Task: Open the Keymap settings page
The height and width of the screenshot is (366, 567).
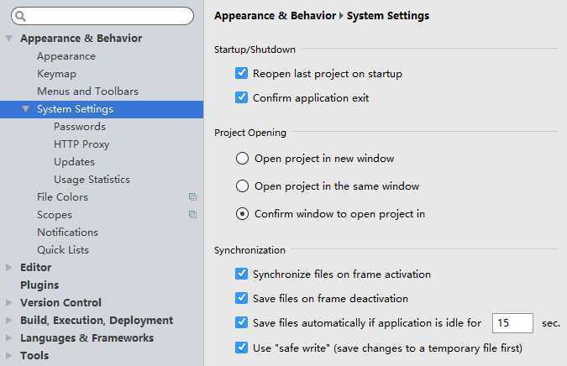Action: [56, 74]
